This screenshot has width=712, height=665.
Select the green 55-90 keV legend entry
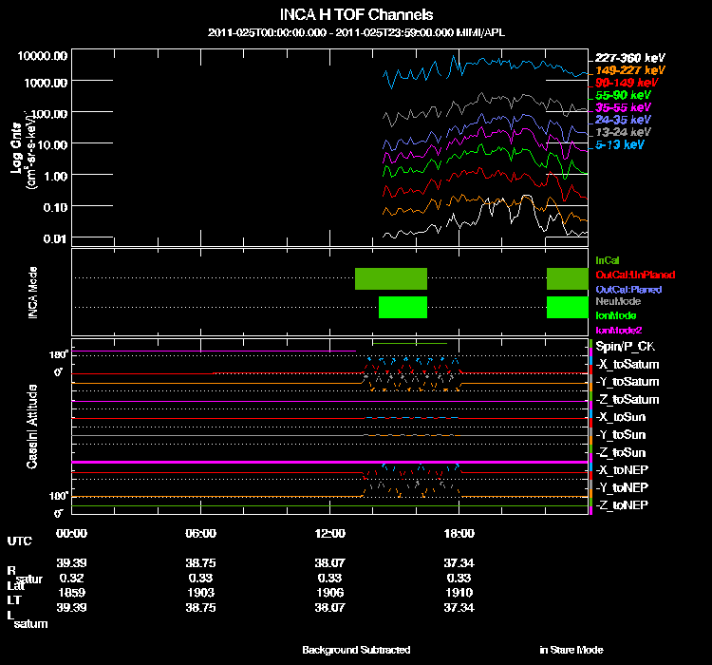pyautogui.click(x=624, y=95)
